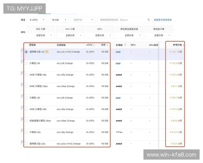203x163 pixels.
Task: Click ecs.c8i.2xlarge spec name
Action: (65, 98)
